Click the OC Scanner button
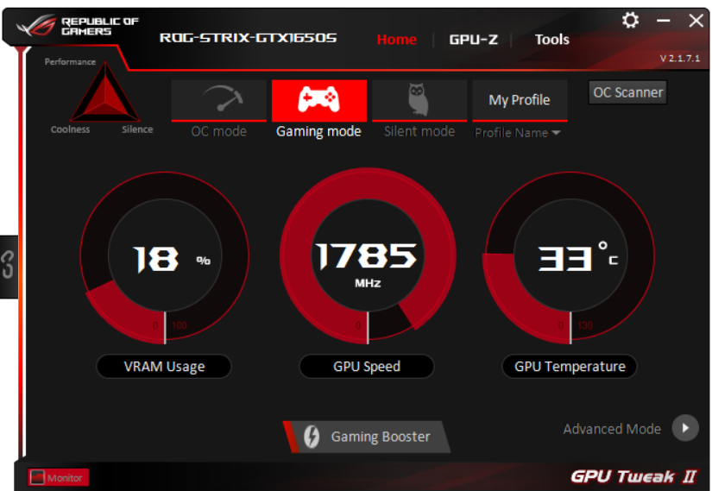 pyautogui.click(x=628, y=92)
